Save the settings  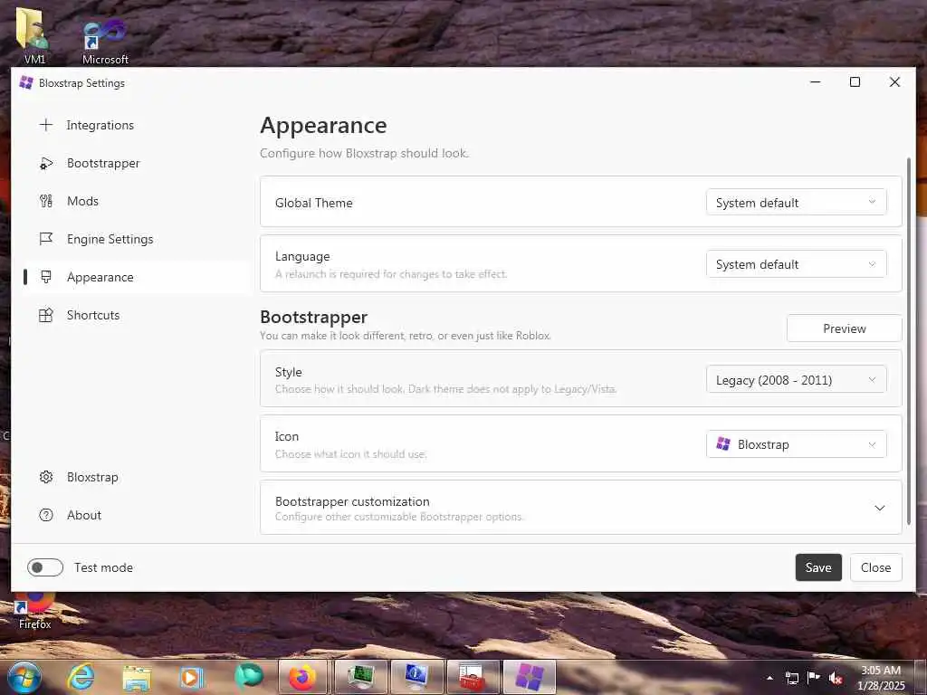click(x=818, y=567)
